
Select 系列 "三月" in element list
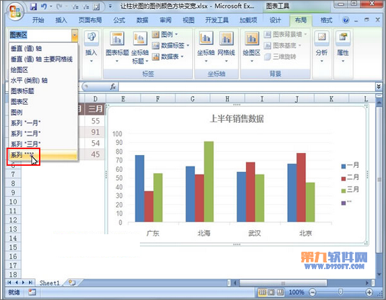point(43,144)
